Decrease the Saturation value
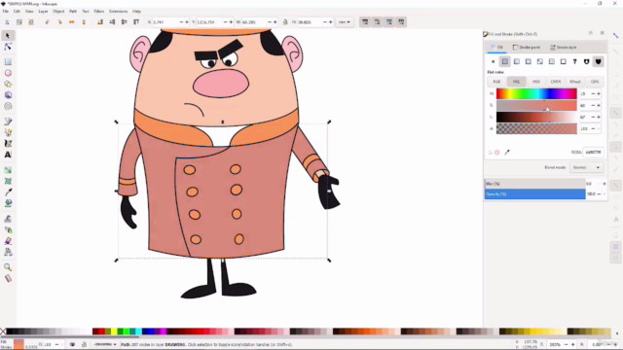This screenshot has height=350, width=623. coord(593,106)
